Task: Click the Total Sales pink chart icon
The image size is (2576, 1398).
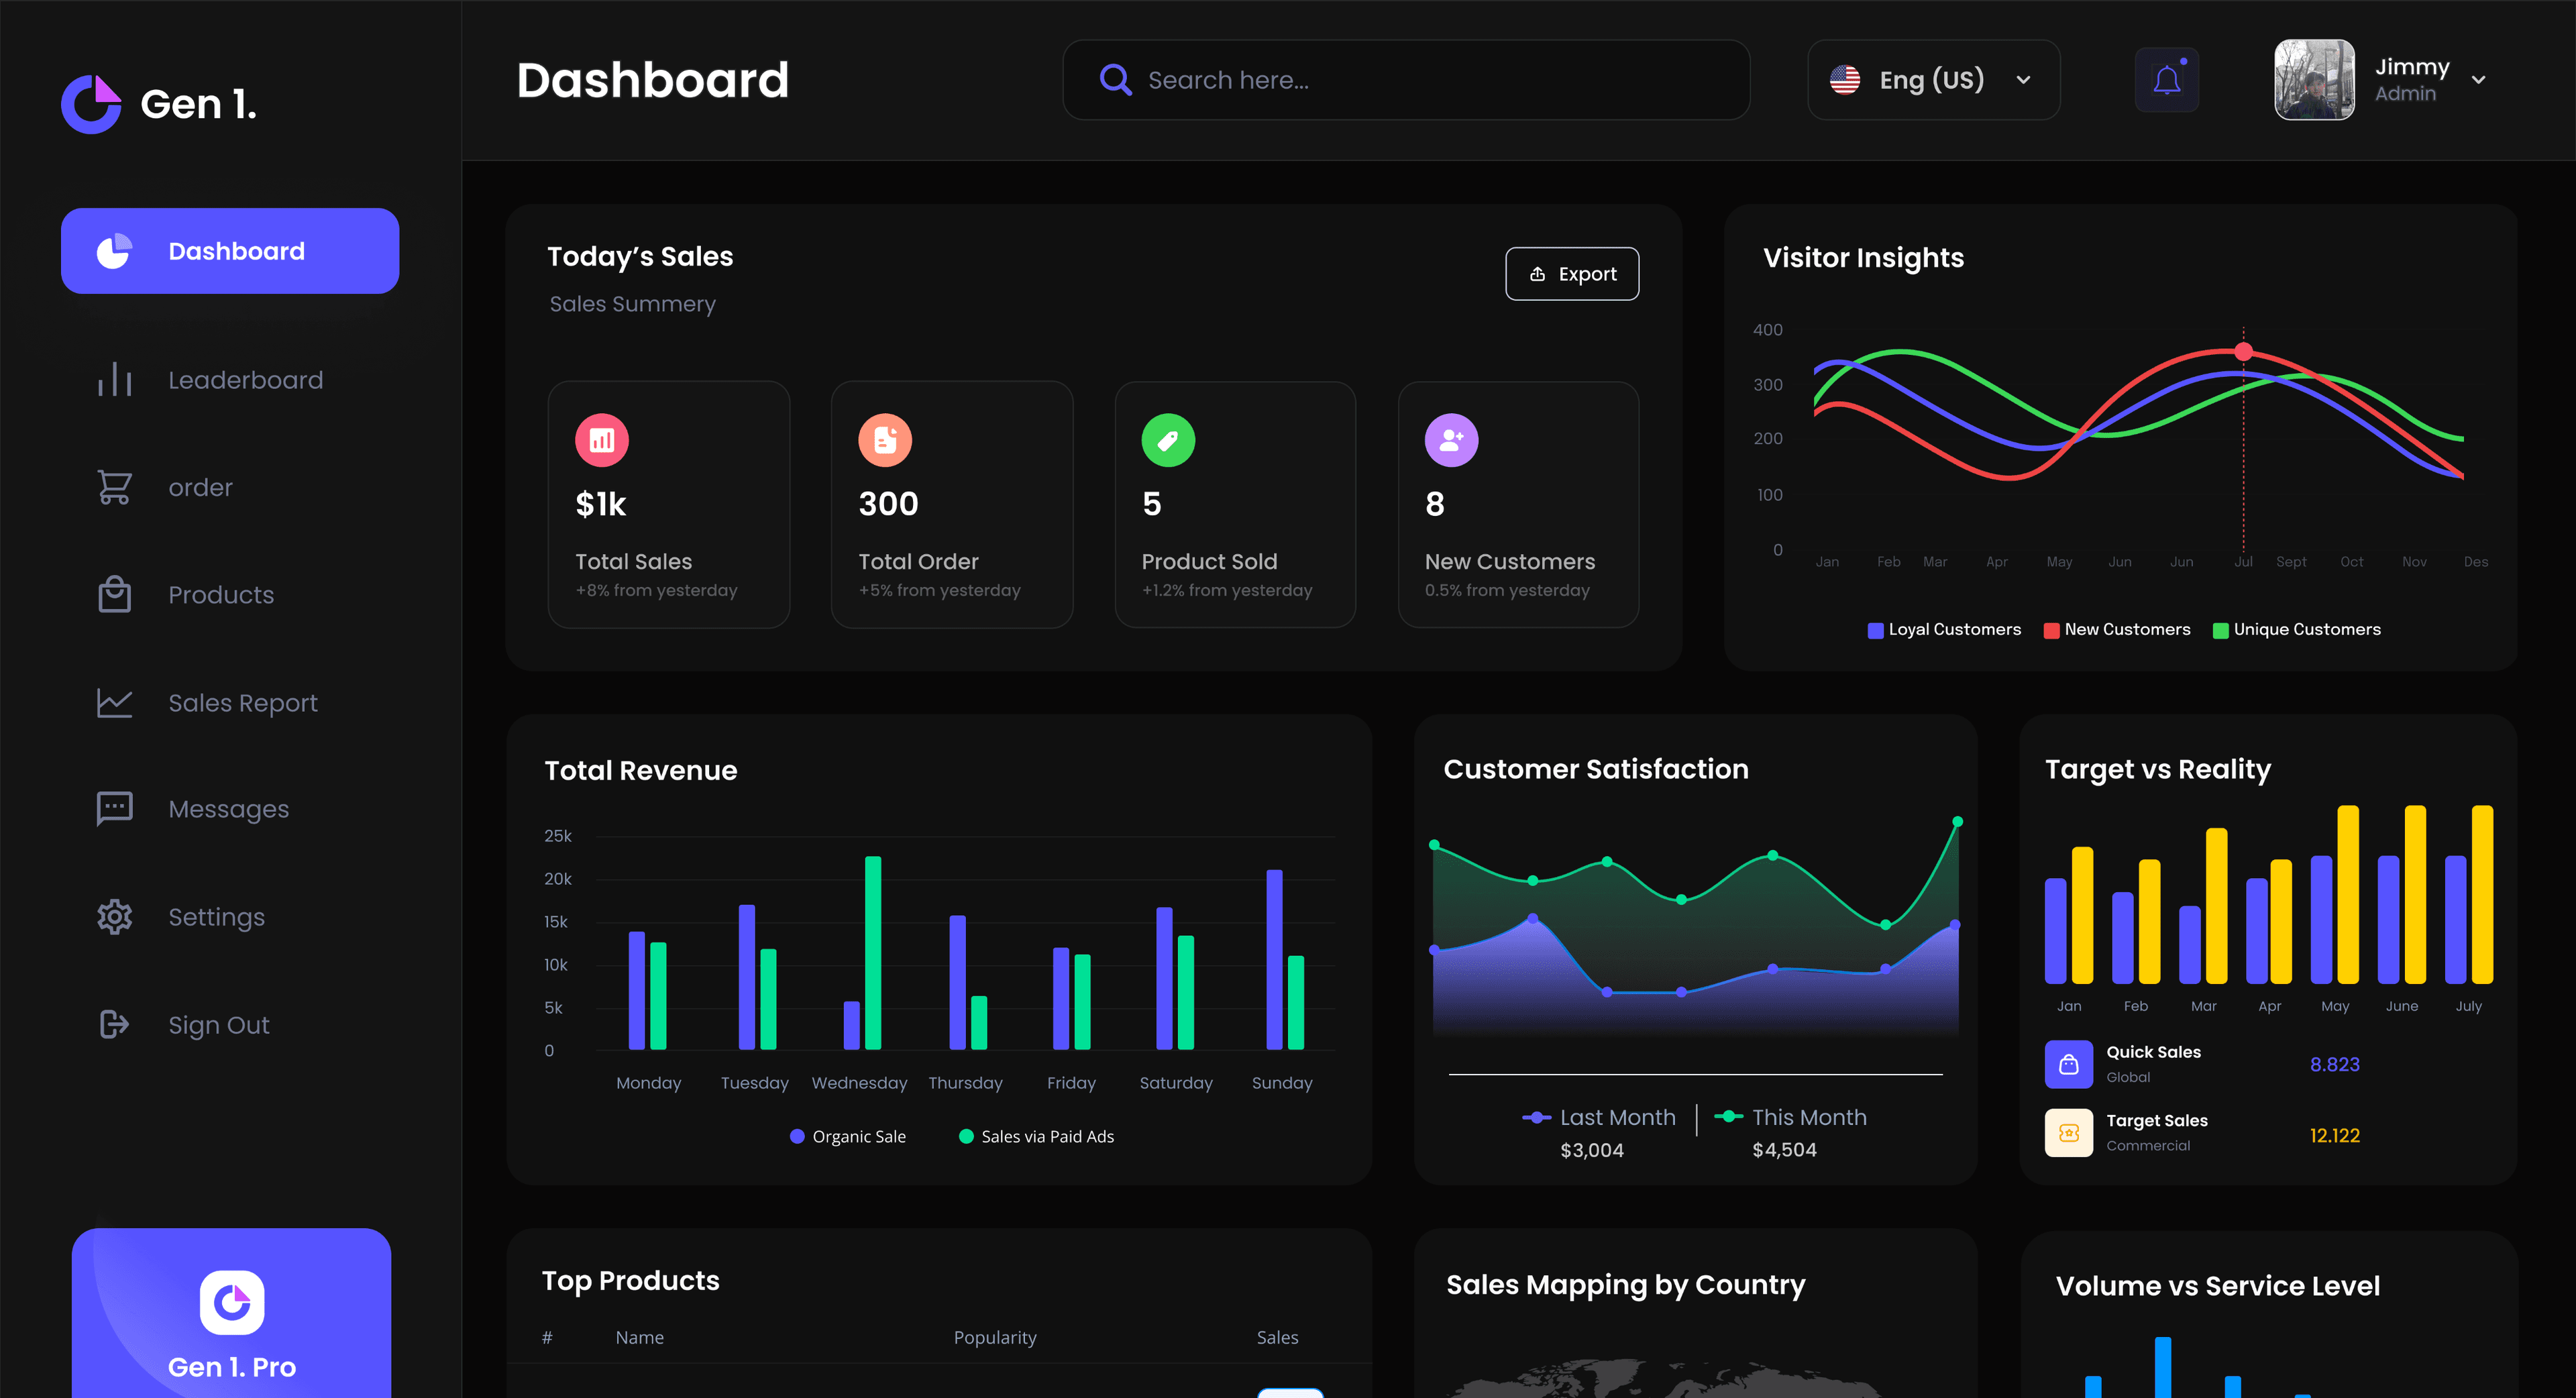Action: tap(601, 440)
